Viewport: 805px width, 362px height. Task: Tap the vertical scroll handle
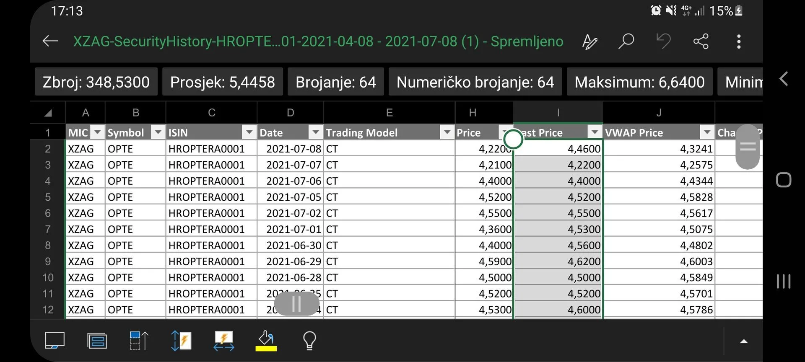pos(748,147)
